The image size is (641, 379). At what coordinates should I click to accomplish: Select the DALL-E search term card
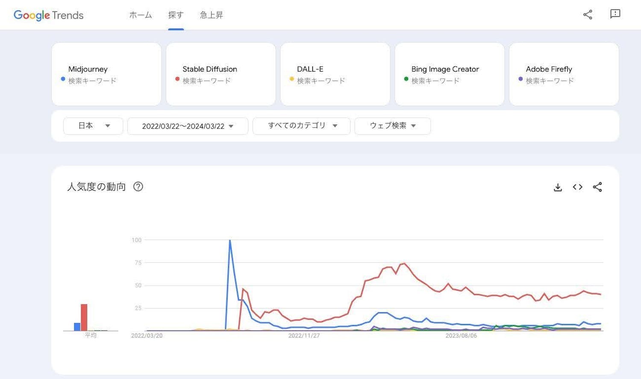click(x=335, y=74)
